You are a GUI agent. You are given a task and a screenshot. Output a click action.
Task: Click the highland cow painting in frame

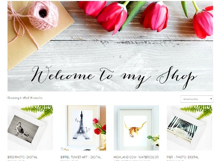click(x=135, y=129)
